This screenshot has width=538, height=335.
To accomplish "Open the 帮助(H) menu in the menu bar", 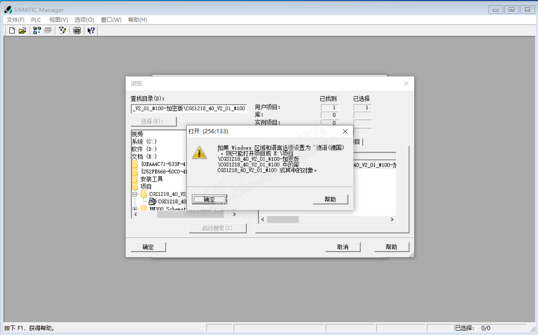I will coord(138,20).
